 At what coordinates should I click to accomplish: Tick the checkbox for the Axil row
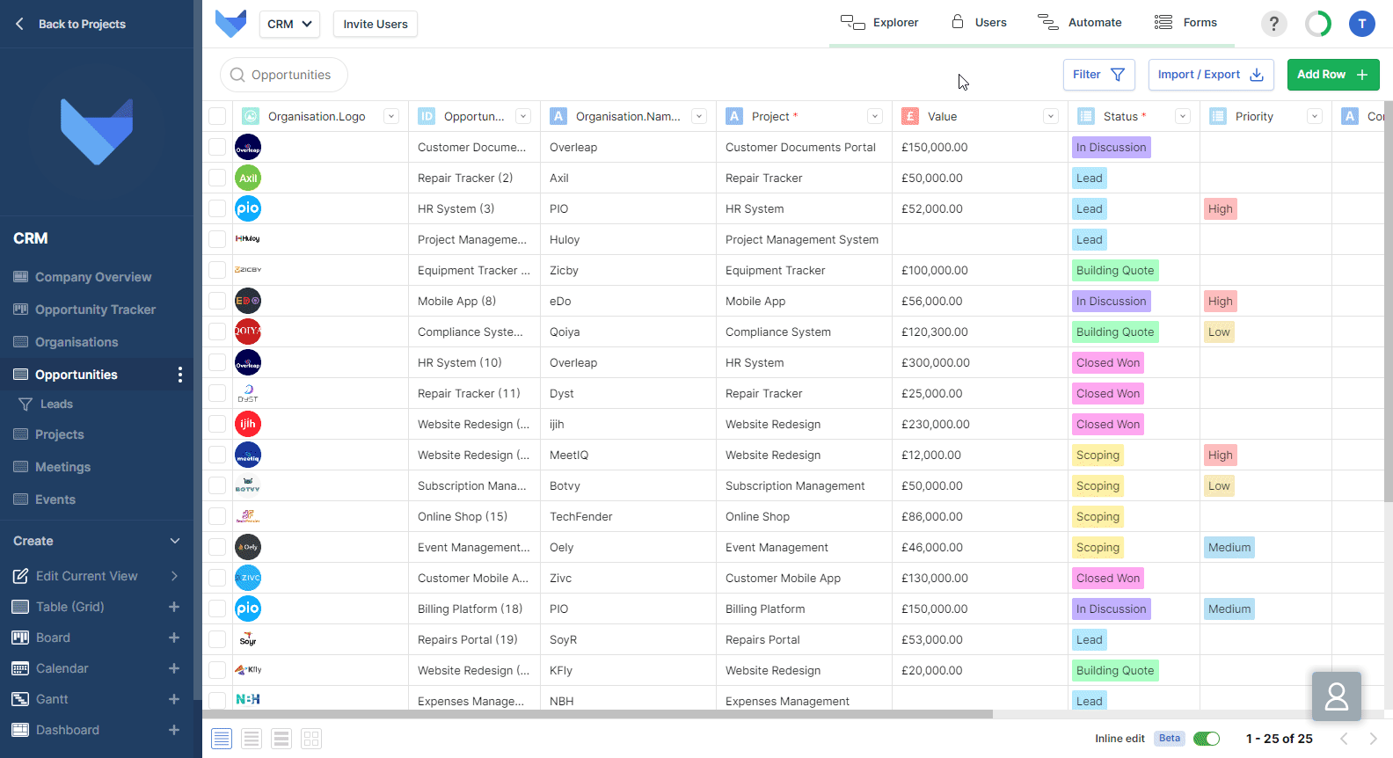click(217, 178)
